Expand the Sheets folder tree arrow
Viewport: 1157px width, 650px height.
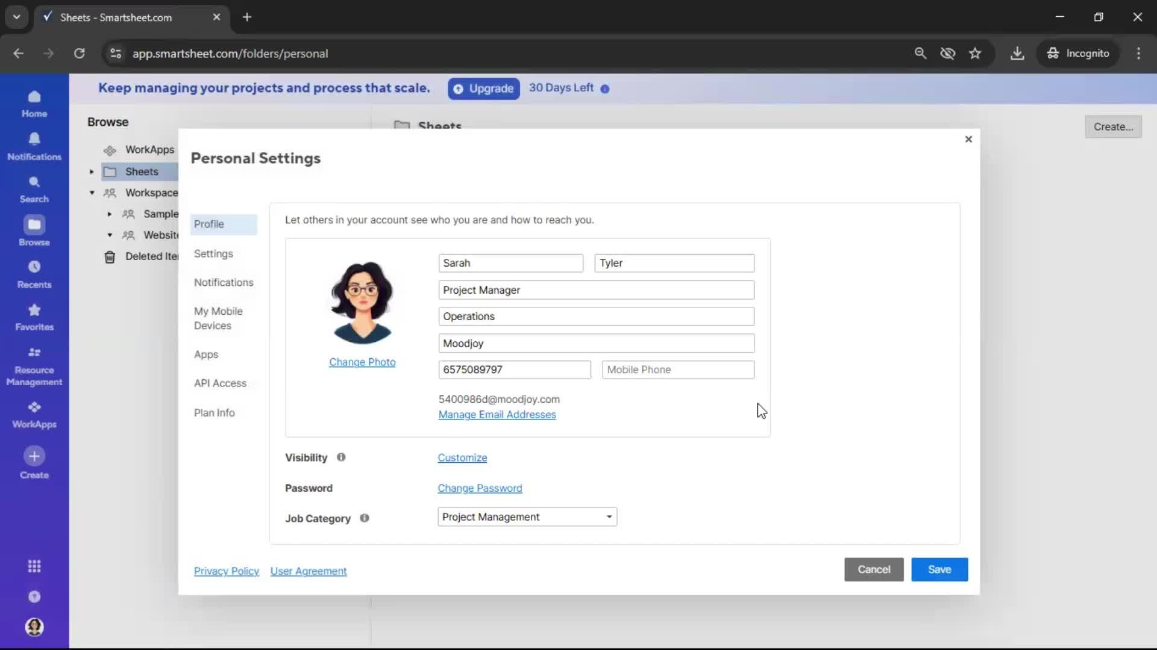coord(92,172)
